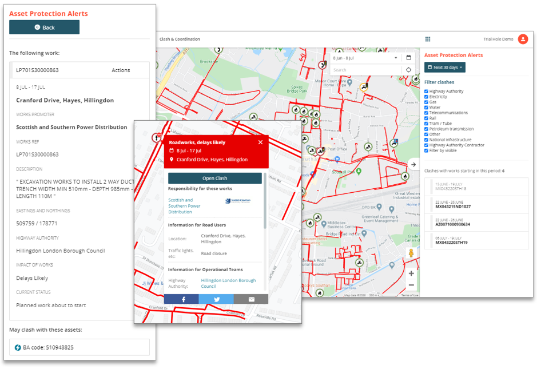Toggle the Telecommunications clash filter
This screenshot has width=537, height=369.
(427, 113)
